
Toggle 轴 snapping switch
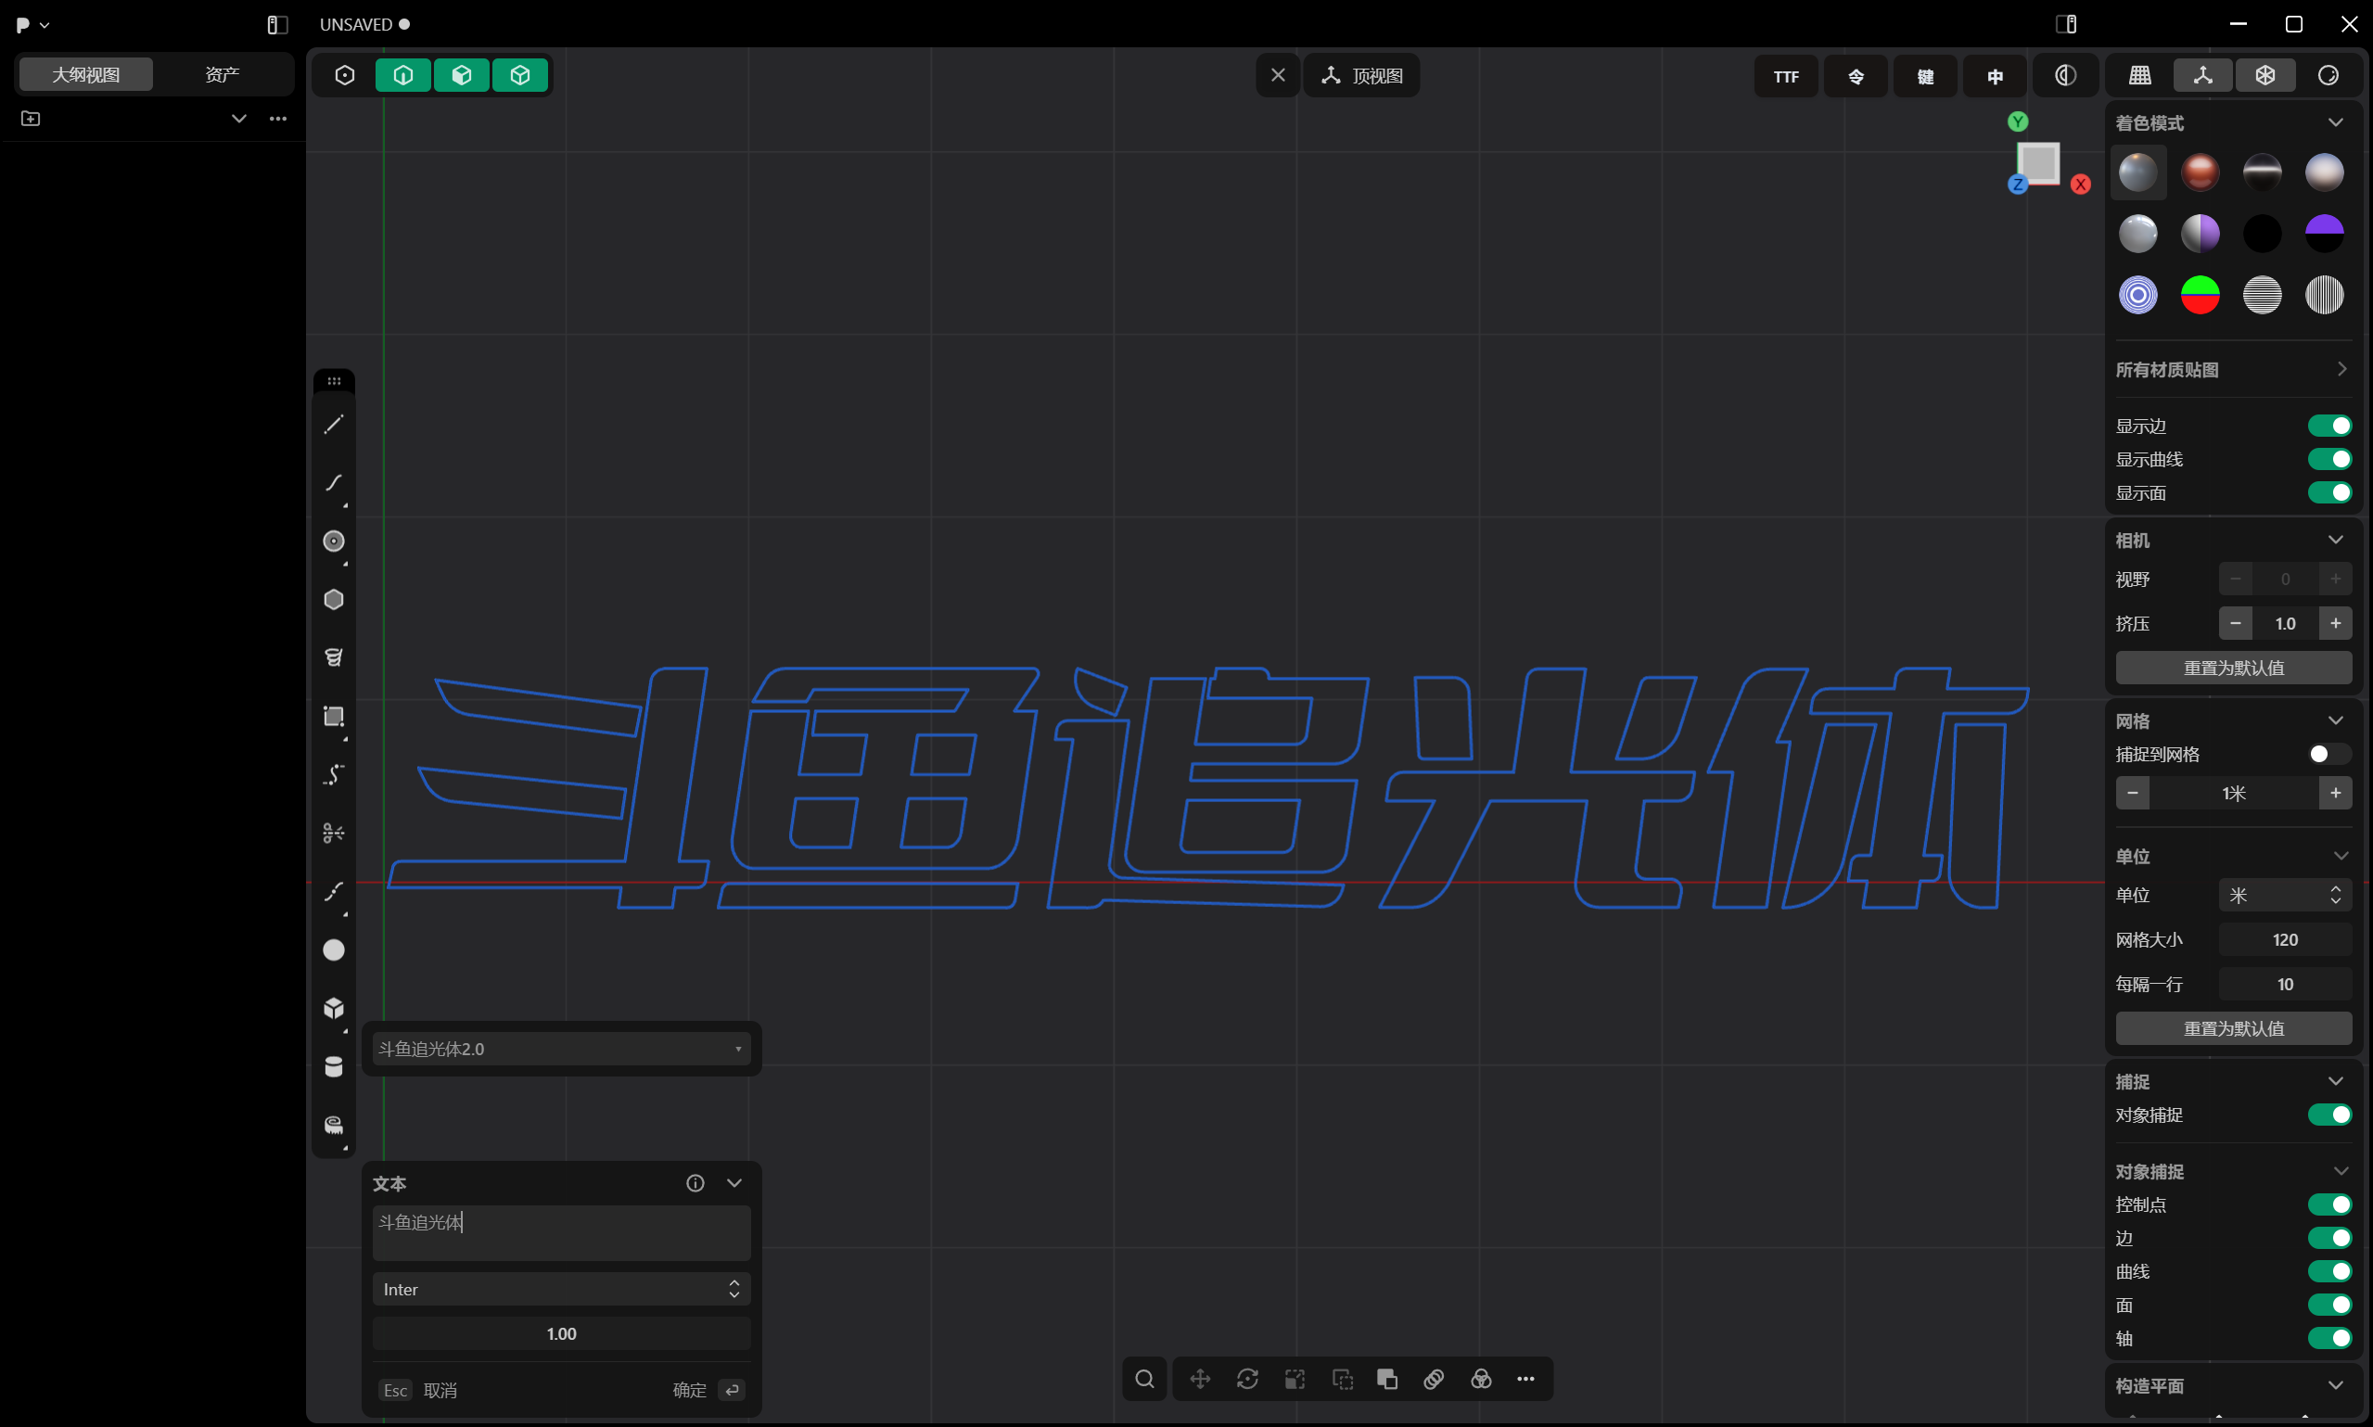[2328, 1338]
